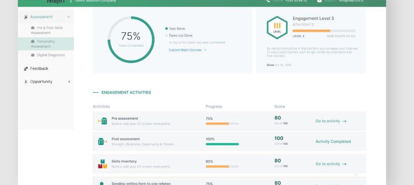Viewport: 414px width, 185px height.
Task: Click 'Since Oct 30, 2020' text
Action: (x=279, y=65)
